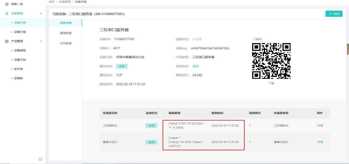Switch to the 通信数据 tab

click(65, 33)
